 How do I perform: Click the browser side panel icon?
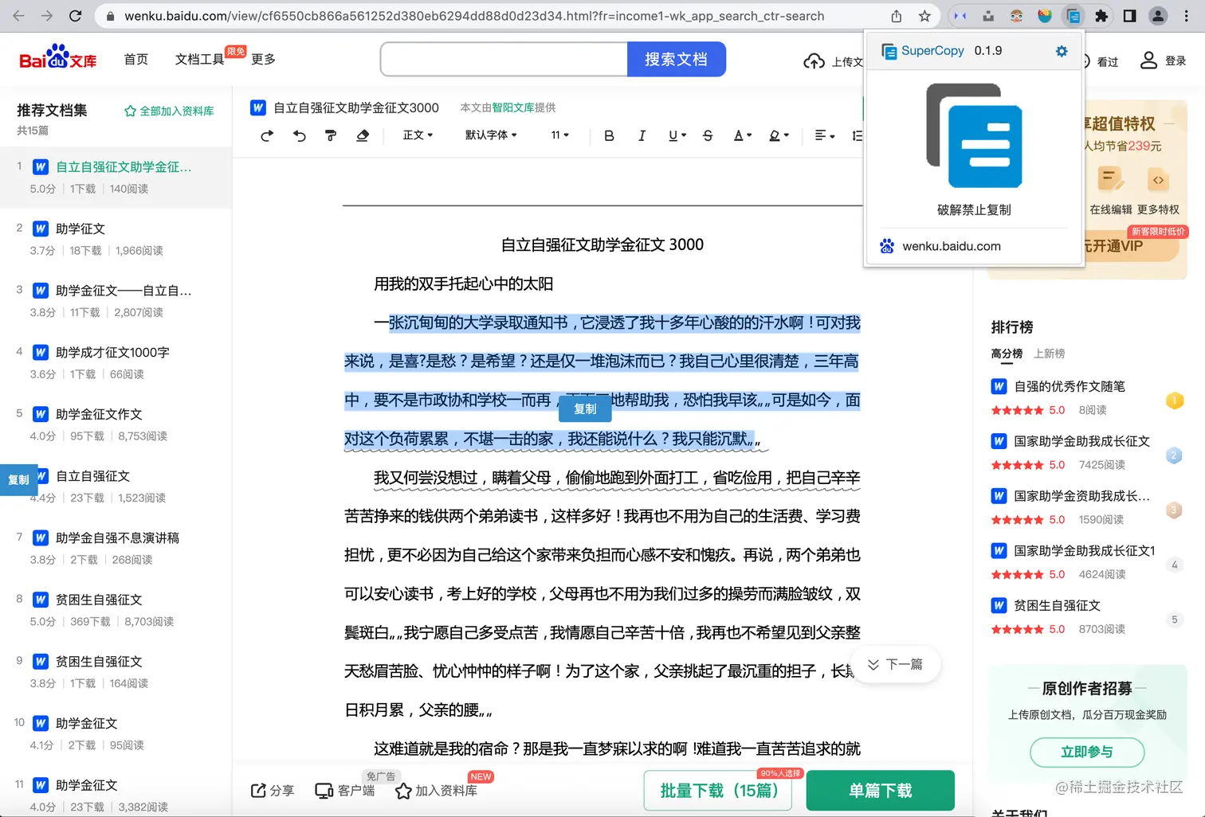click(x=1129, y=16)
